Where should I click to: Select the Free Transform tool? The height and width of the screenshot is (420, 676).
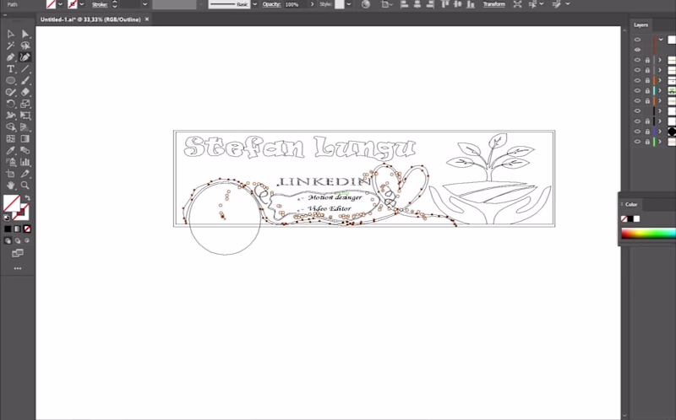tap(25, 116)
